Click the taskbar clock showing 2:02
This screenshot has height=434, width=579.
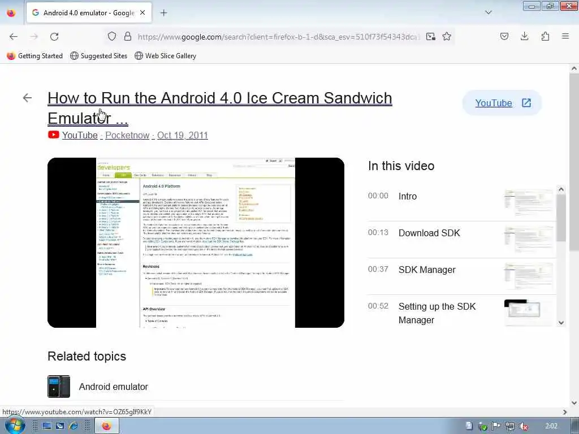551,426
